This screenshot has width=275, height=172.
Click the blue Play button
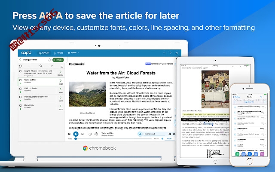pos(76,134)
